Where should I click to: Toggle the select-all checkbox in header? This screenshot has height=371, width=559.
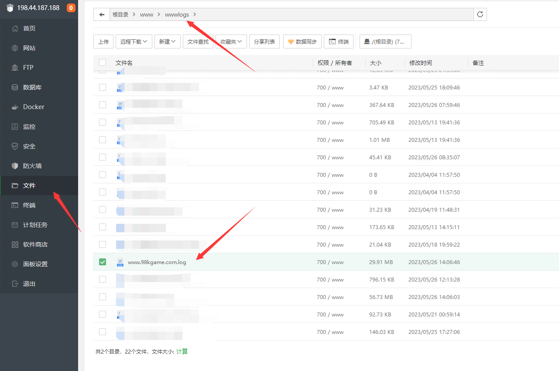click(x=103, y=63)
